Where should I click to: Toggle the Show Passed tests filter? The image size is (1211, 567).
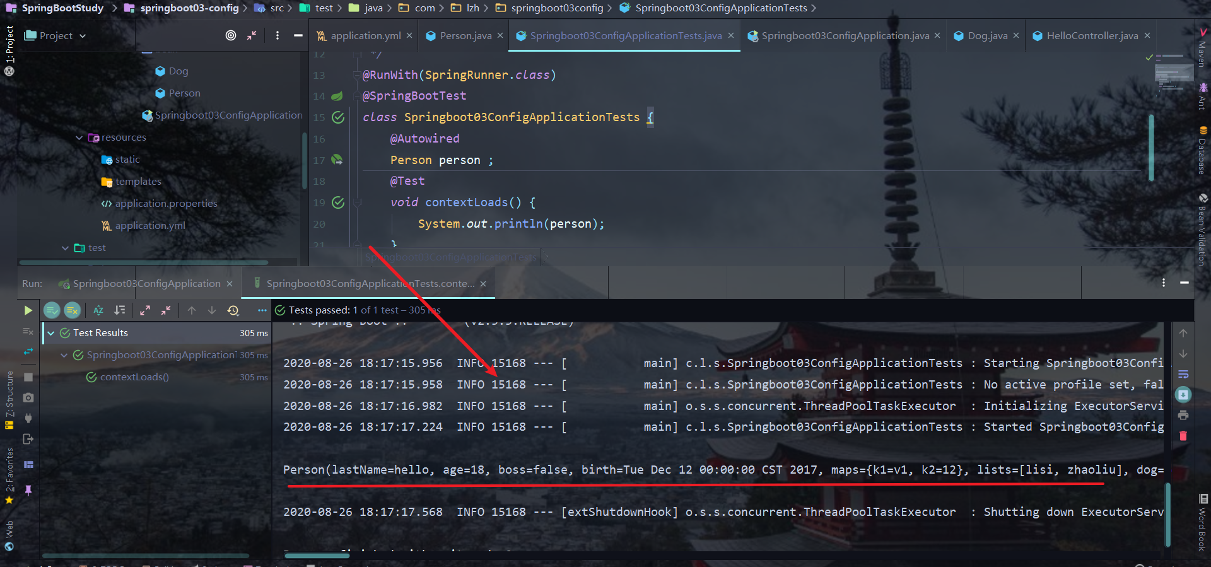[x=52, y=310]
